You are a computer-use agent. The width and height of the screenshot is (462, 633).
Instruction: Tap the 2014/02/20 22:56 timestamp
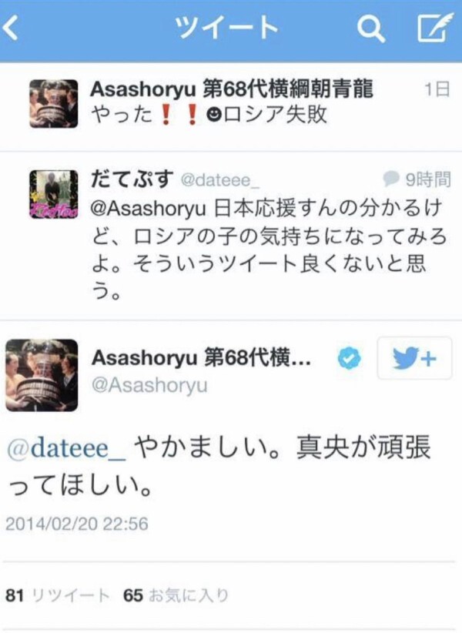click(x=77, y=524)
